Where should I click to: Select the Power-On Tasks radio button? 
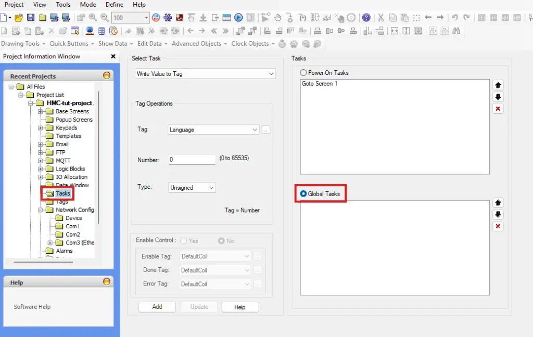click(x=302, y=73)
